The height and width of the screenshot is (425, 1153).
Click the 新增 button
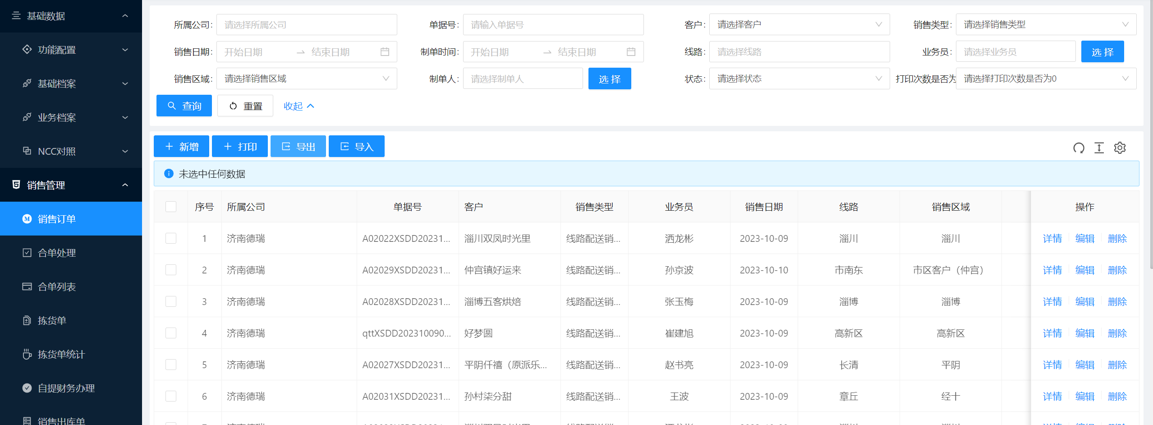click(181, 146)
